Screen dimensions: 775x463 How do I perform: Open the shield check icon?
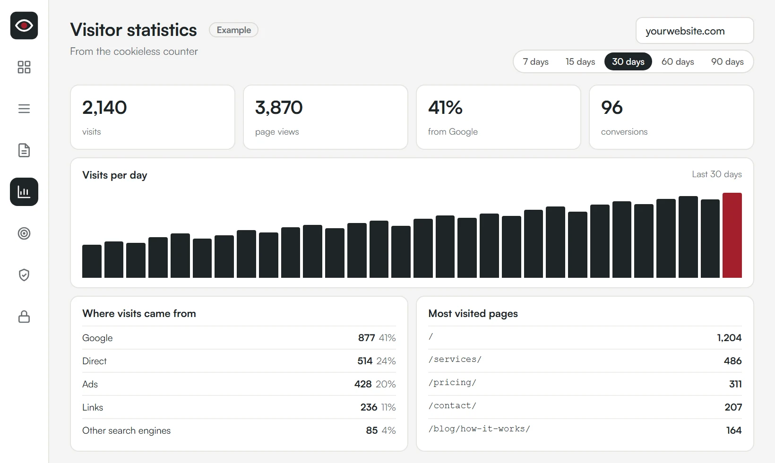[x=24, y=275]
